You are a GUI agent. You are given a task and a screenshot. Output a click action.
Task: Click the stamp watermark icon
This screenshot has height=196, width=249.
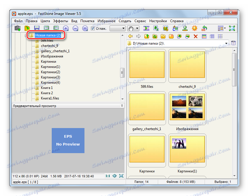coord(185,29)
